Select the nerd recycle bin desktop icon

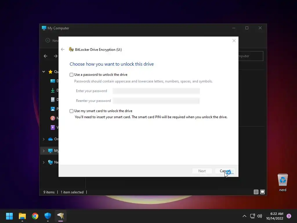click(x=282, y=183)
